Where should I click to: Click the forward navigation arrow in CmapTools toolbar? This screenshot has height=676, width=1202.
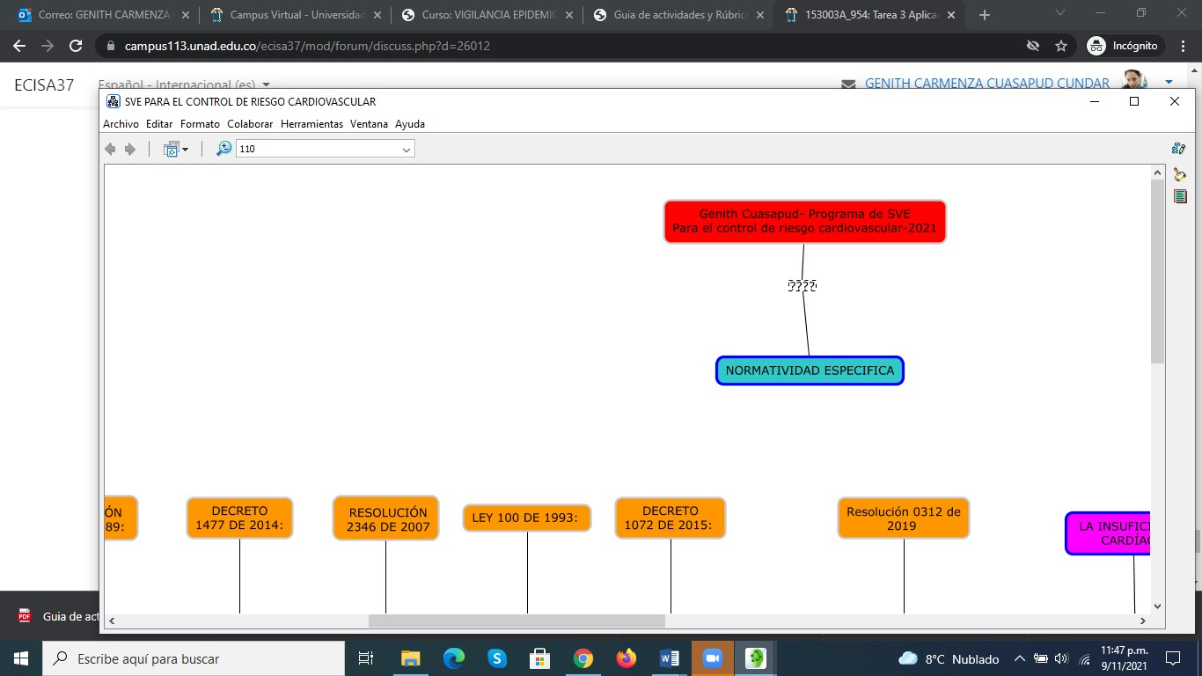pos(130,150)
